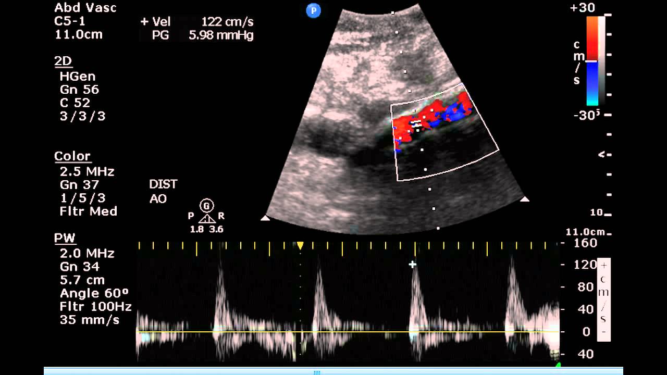Image resolution: width=667 pixels, height=375 pixels.
Task: Click the "11.0cm" depth label right of image
Action: click(586, 232)
